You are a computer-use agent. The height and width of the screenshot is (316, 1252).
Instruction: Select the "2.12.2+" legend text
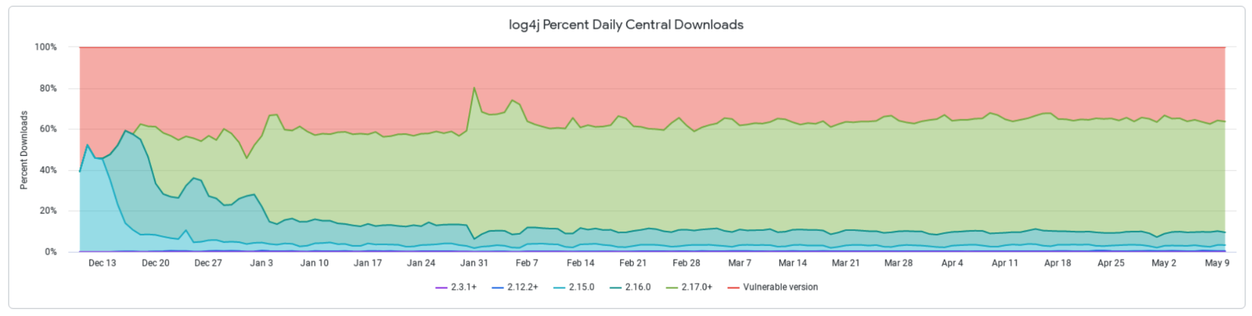coord(522,287)
